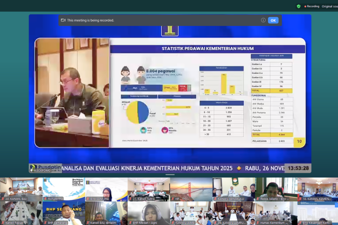Select the shared screen statistics slide

click(x=207, y=93)
